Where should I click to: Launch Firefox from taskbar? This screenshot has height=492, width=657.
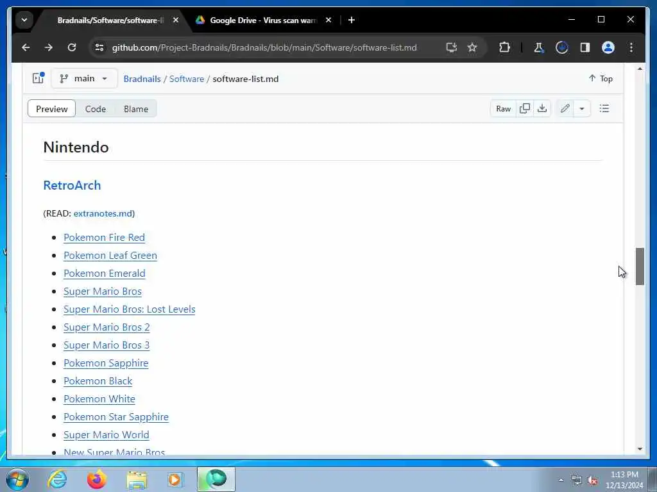point(97,479)
